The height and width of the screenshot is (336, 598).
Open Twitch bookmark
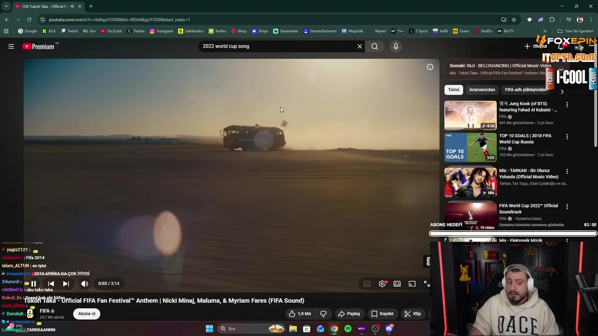coord(69,31)
